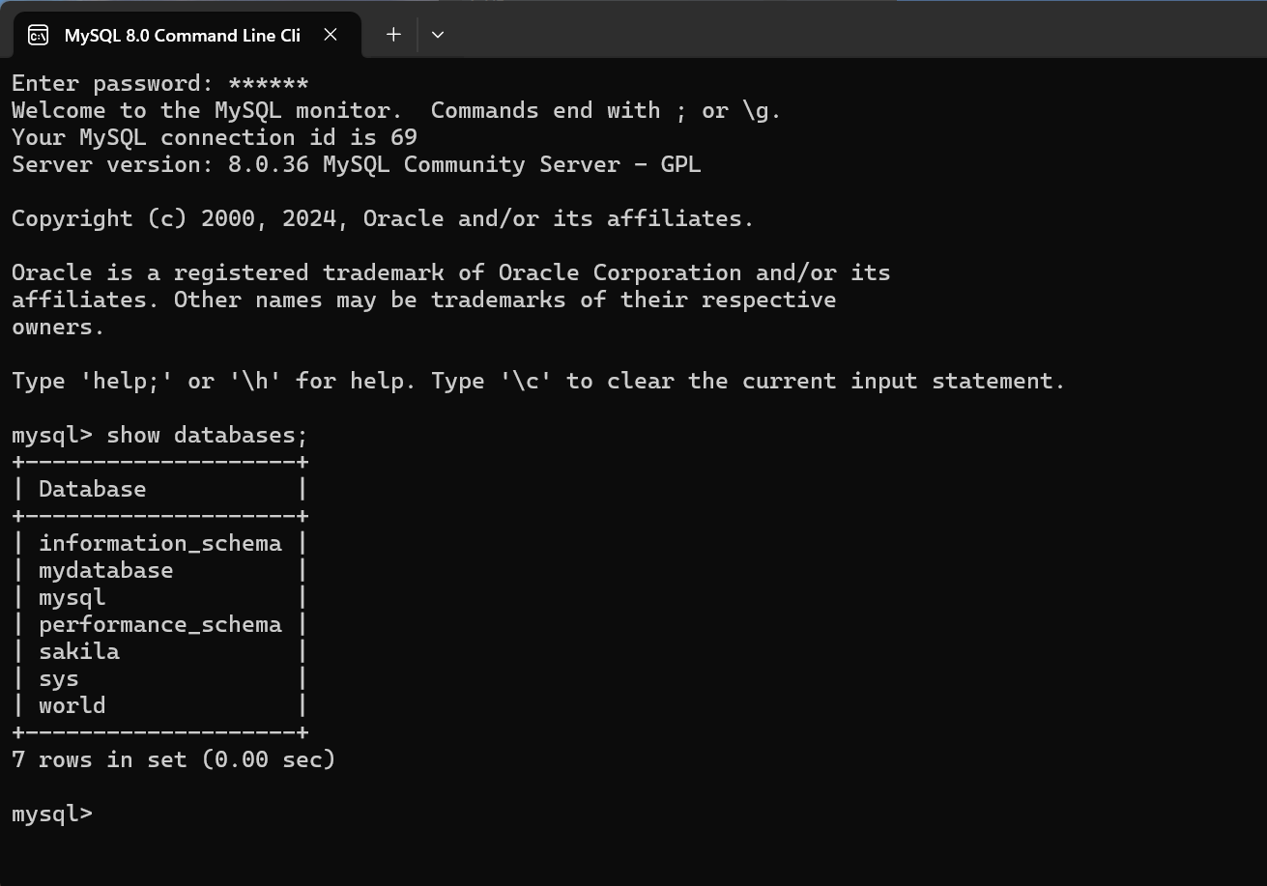This screenshot has width=1267, height=886.
Task: Click the 'Enter password: ******' line
Action: (160, 84)
